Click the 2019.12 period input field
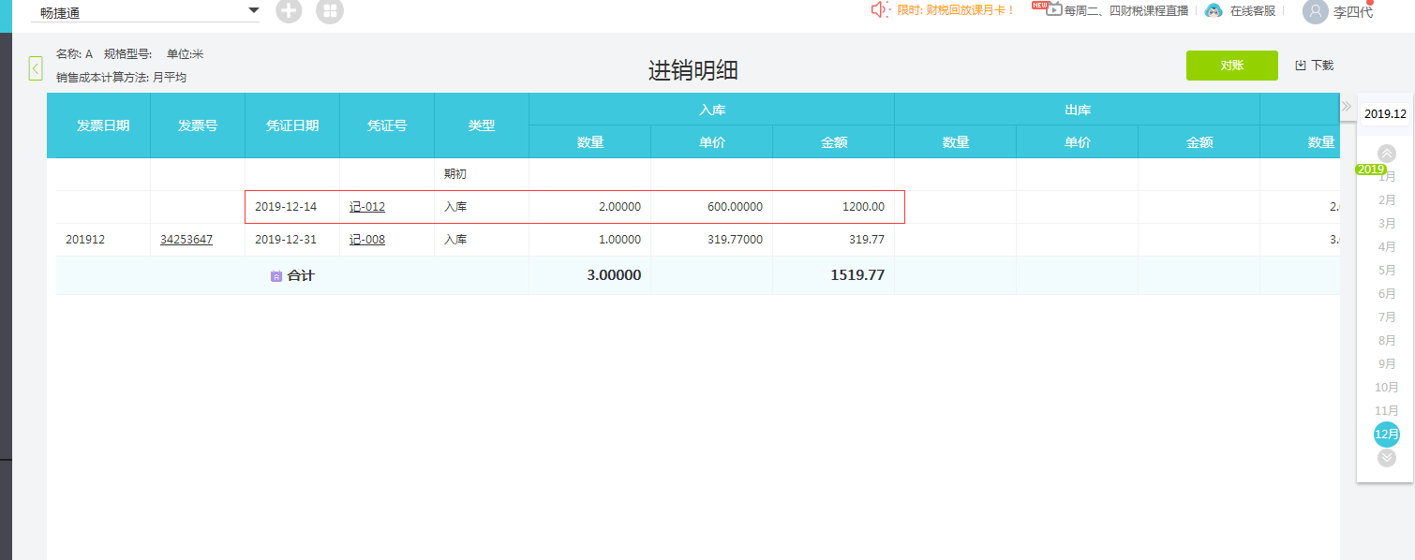 coord(1385,114)
